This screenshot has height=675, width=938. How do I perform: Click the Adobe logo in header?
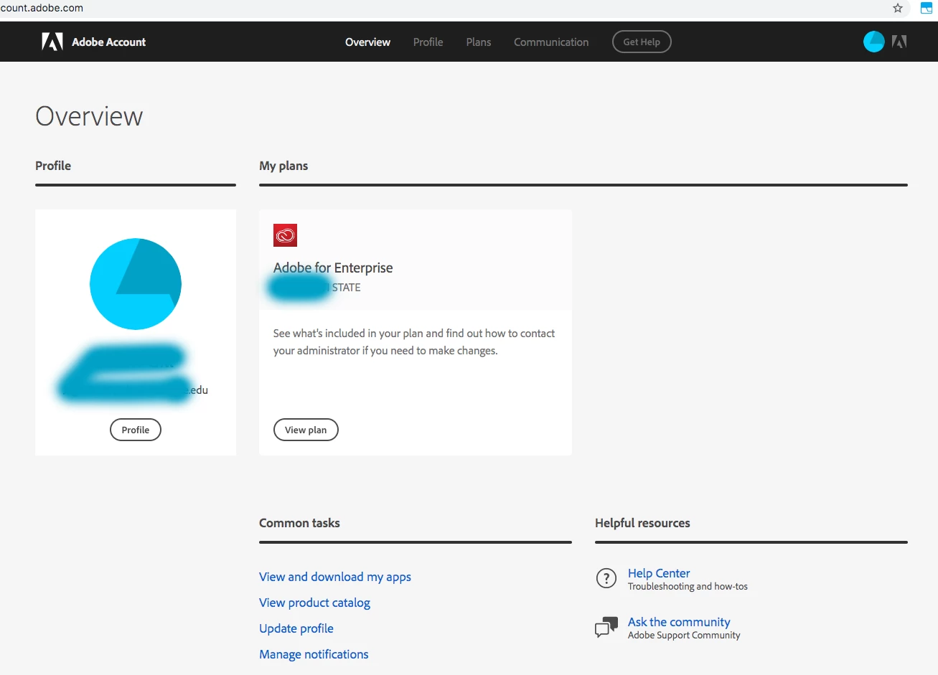(x=52, y=42)
